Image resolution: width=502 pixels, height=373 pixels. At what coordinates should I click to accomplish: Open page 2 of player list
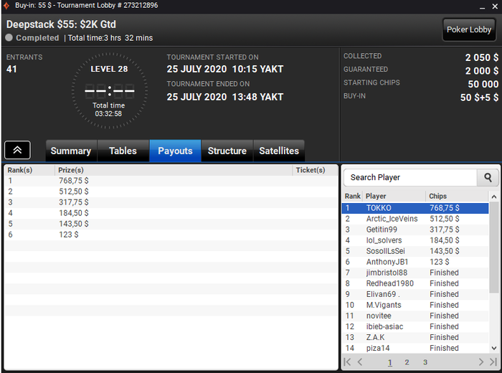(x=407, y=362)
